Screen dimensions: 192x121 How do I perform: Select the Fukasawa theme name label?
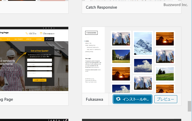click(94, 99)
